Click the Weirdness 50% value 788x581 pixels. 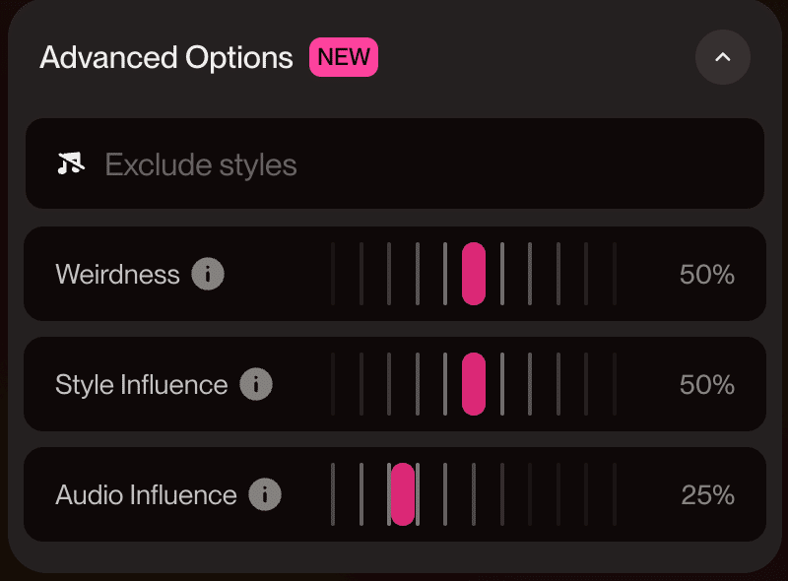tap(706, 274)
